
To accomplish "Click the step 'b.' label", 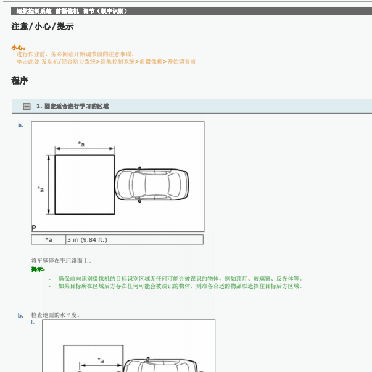I will click(x=20, y=316).
